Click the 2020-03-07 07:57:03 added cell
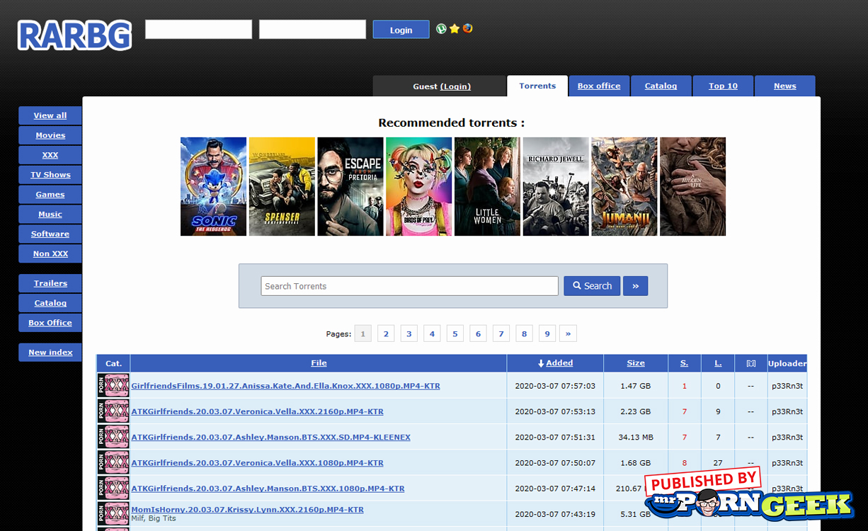Image resolution: width=868 pixels, height=531 pixels. pos(555,386)
